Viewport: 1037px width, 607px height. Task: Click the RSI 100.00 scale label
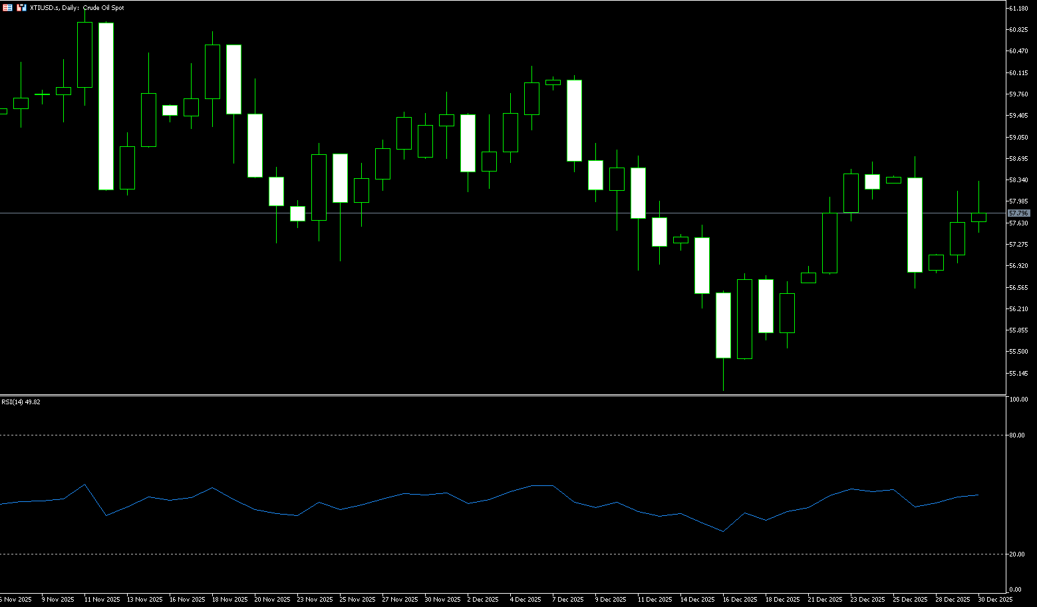click(x=1018, y=400)
